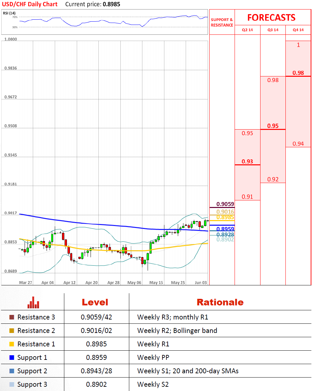
Task: Click the FORECASTS heading
Action: coord(271,17)
